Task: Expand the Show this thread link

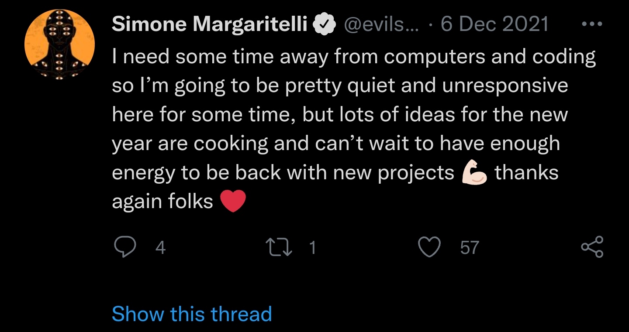Action: pyautogui.click(x=192, y=314)
